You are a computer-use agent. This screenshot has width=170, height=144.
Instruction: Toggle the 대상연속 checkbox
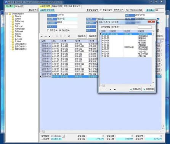pyautogui.click(x=60, y=30)
